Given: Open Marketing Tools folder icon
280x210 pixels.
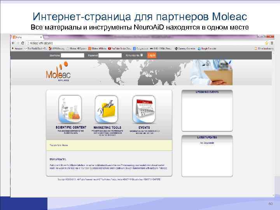Looking at the screenshot, I should (x=107, y=109).
